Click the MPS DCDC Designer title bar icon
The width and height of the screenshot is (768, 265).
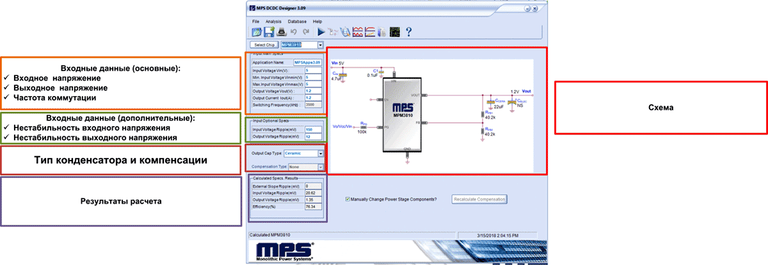252,8
